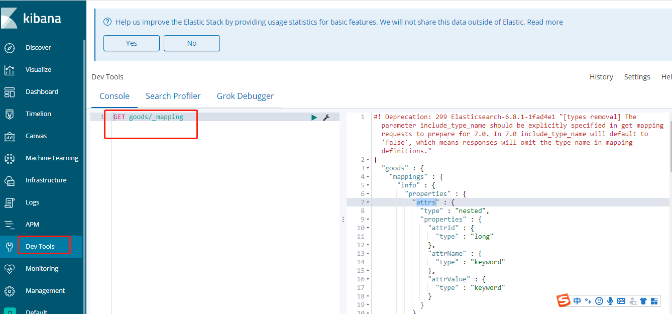Open the Dashboard sidebar icon

tap(10, 92)
